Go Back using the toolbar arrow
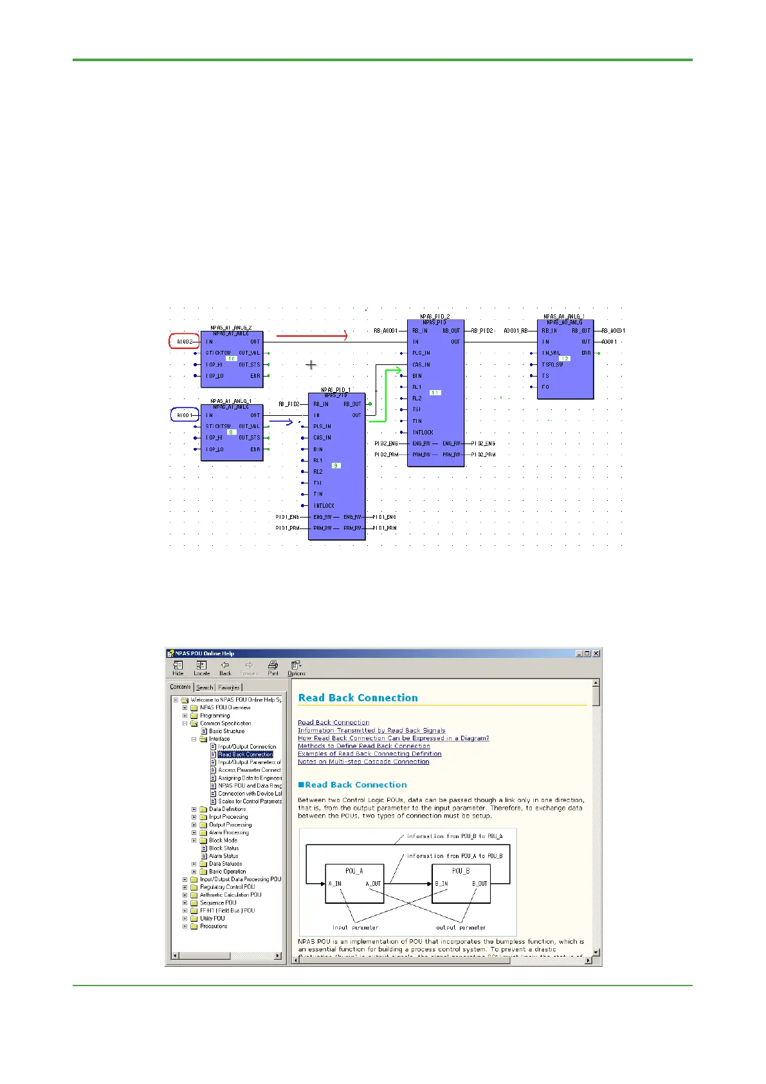 [x=225, y=668]
